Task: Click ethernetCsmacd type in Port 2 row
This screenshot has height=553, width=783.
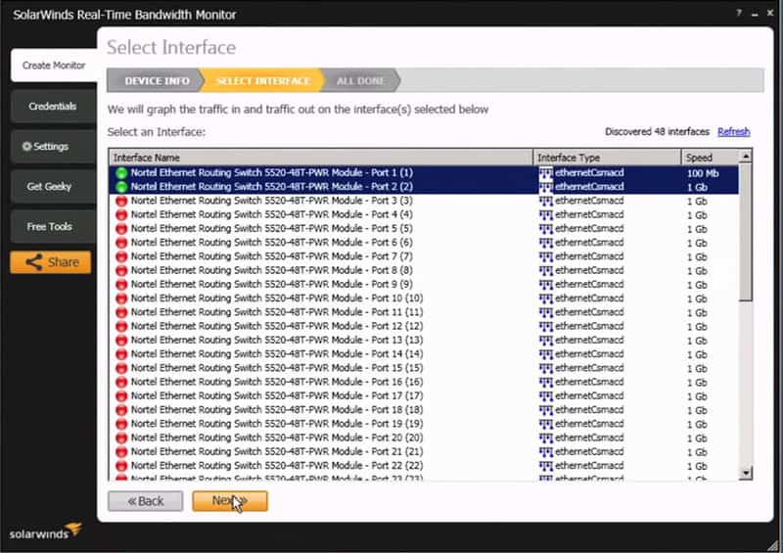Action: [x=589, y=187]
